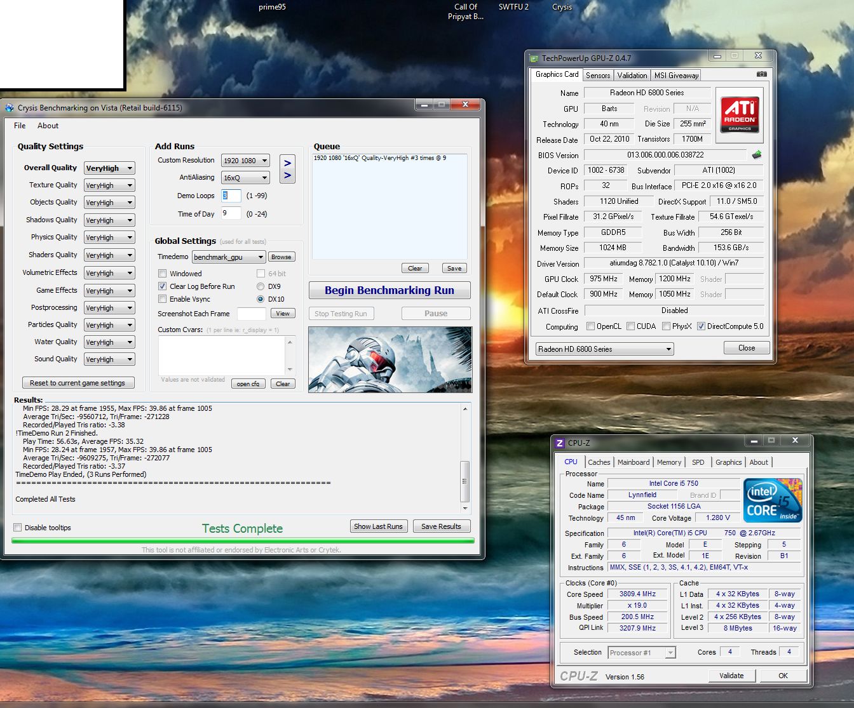The width and height of the screenshot is (854, 708).
Task: Open the SWTFU 2 desktop shortcut
Action: 513,7
